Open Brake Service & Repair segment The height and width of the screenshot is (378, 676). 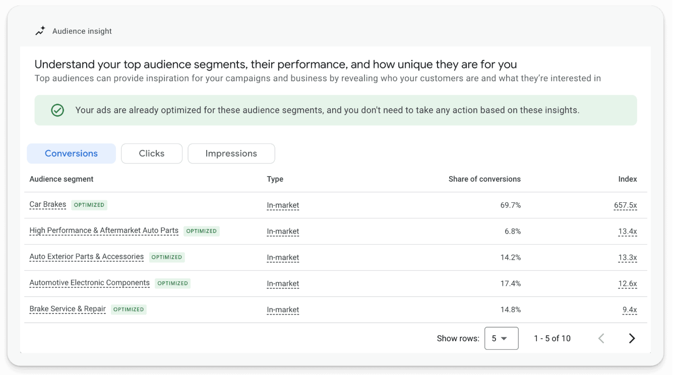click(68, 310)
